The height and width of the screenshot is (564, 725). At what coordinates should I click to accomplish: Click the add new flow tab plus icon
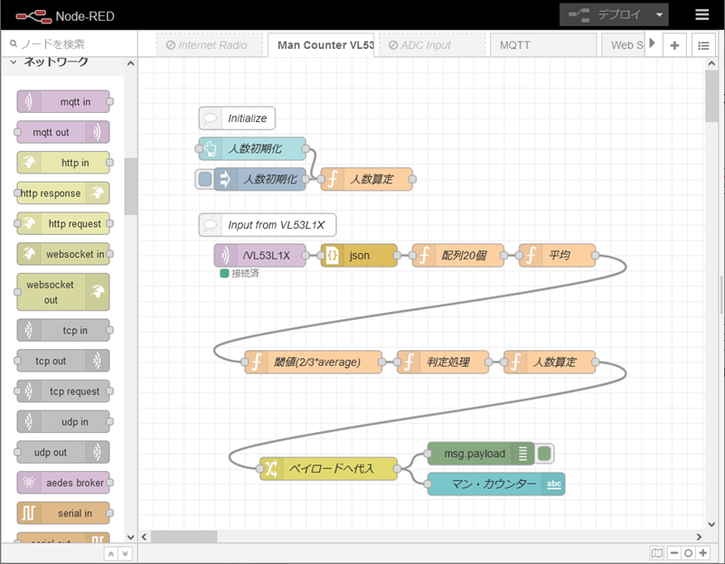pyautogui.click(x=674, y=46)
